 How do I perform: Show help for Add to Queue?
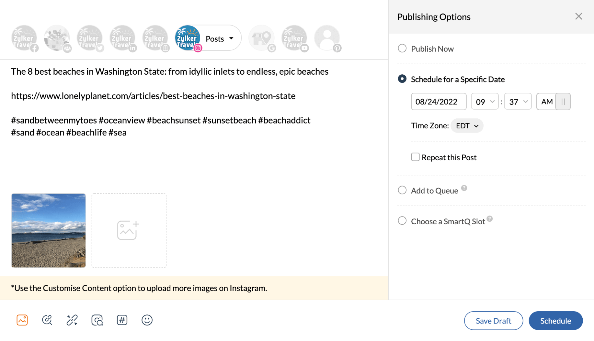[464, 188]
